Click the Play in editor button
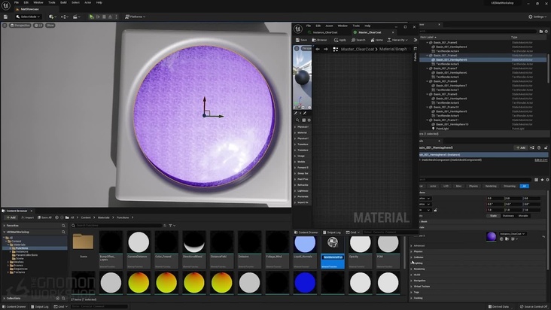 92,16
